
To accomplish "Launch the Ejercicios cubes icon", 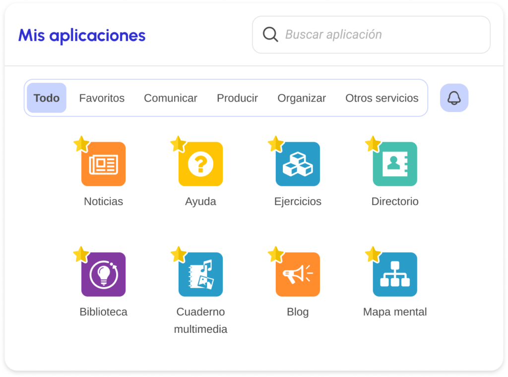I will 298,164.
